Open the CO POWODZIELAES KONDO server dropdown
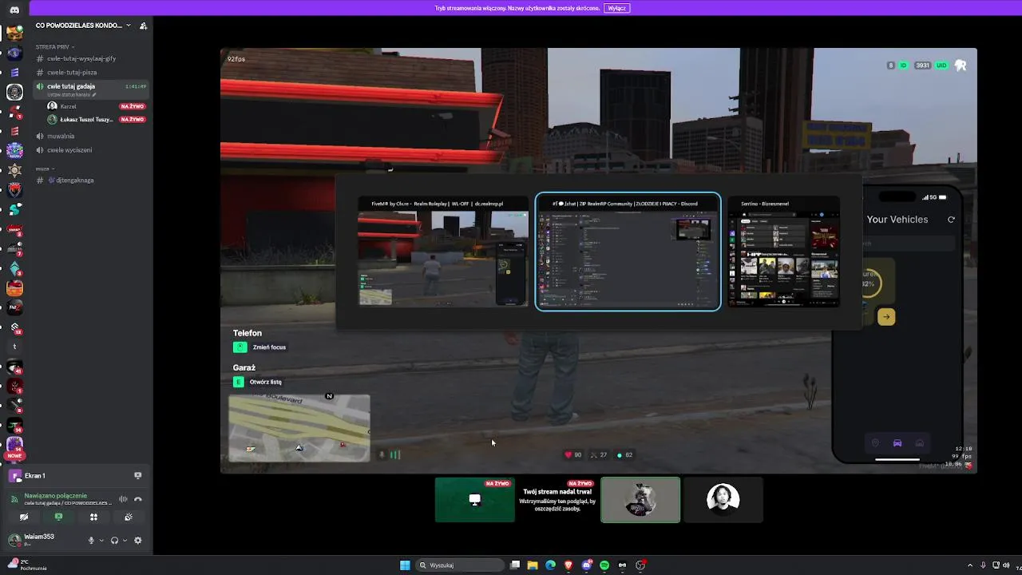Screen dimensions: 1022x575 tap(82, 26)
